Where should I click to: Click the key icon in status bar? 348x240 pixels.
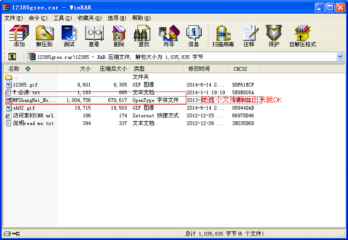(x=16, y=234)
